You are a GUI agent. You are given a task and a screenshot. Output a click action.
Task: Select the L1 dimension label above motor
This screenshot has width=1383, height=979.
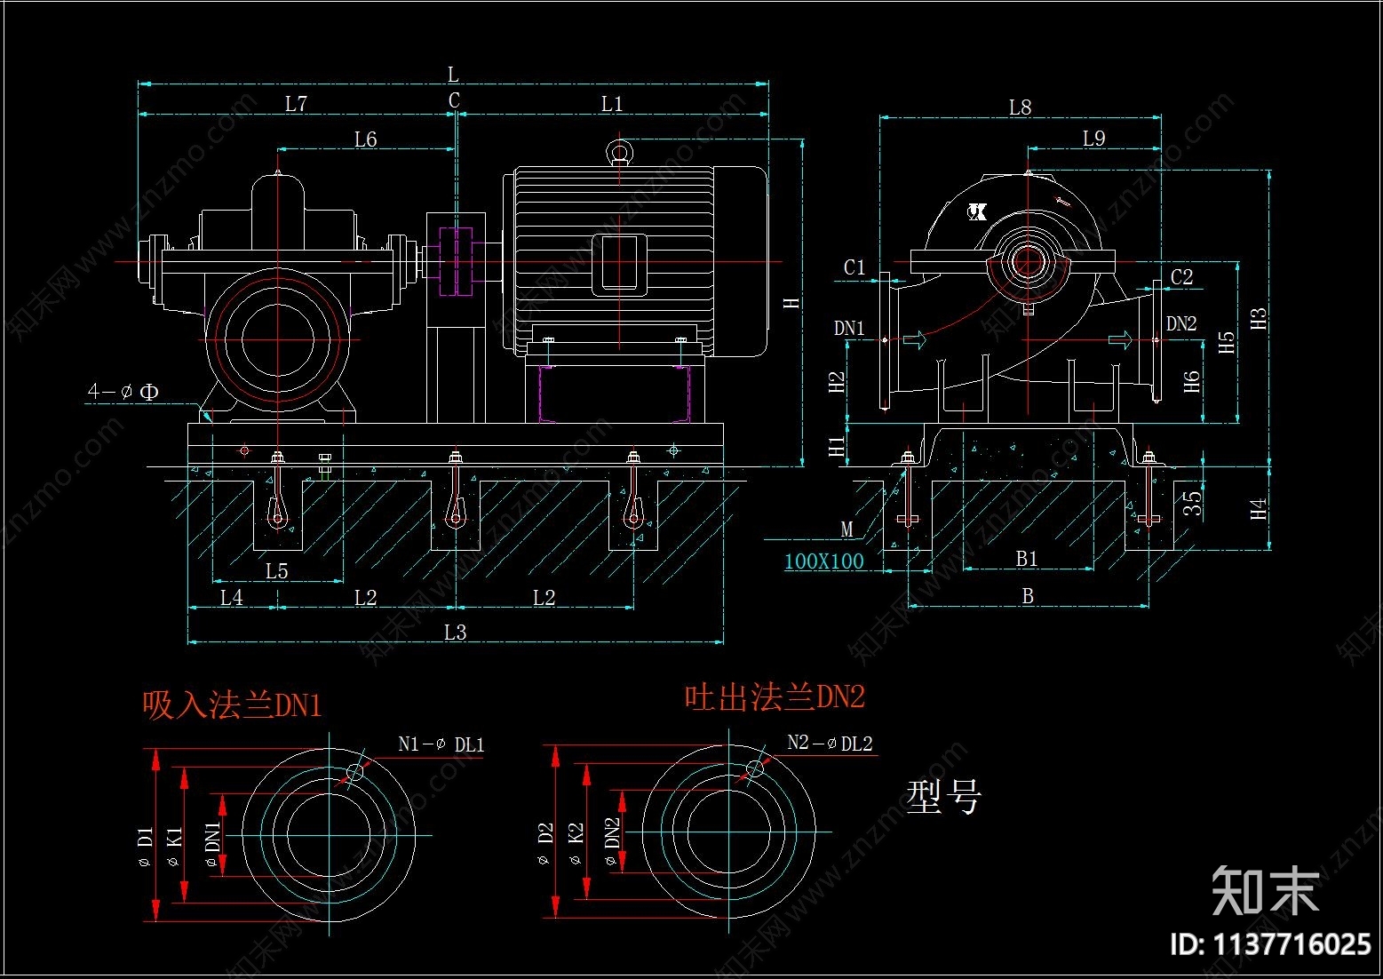click(x=612, y=104)
